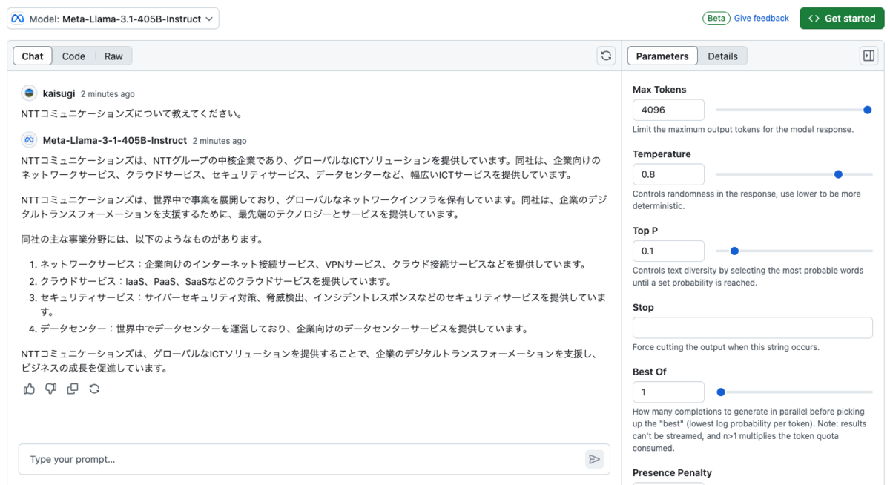
Task: Click the Beta badge
Action: [x=716, y=18]
